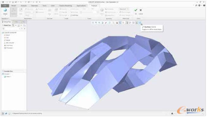
Task: Click Zoom In icon in graphics toolbar
Action: (x=96, y=23)
